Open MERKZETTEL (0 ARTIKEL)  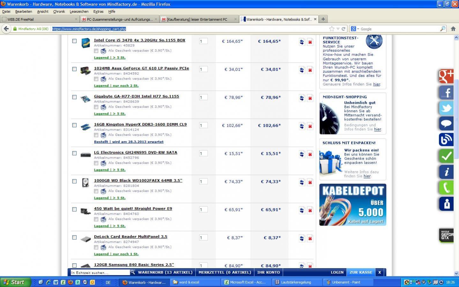[225, 272]
